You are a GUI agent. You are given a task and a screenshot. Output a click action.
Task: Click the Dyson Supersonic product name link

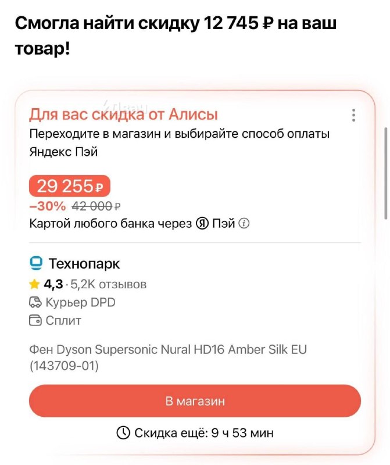(x=169, y=349)
